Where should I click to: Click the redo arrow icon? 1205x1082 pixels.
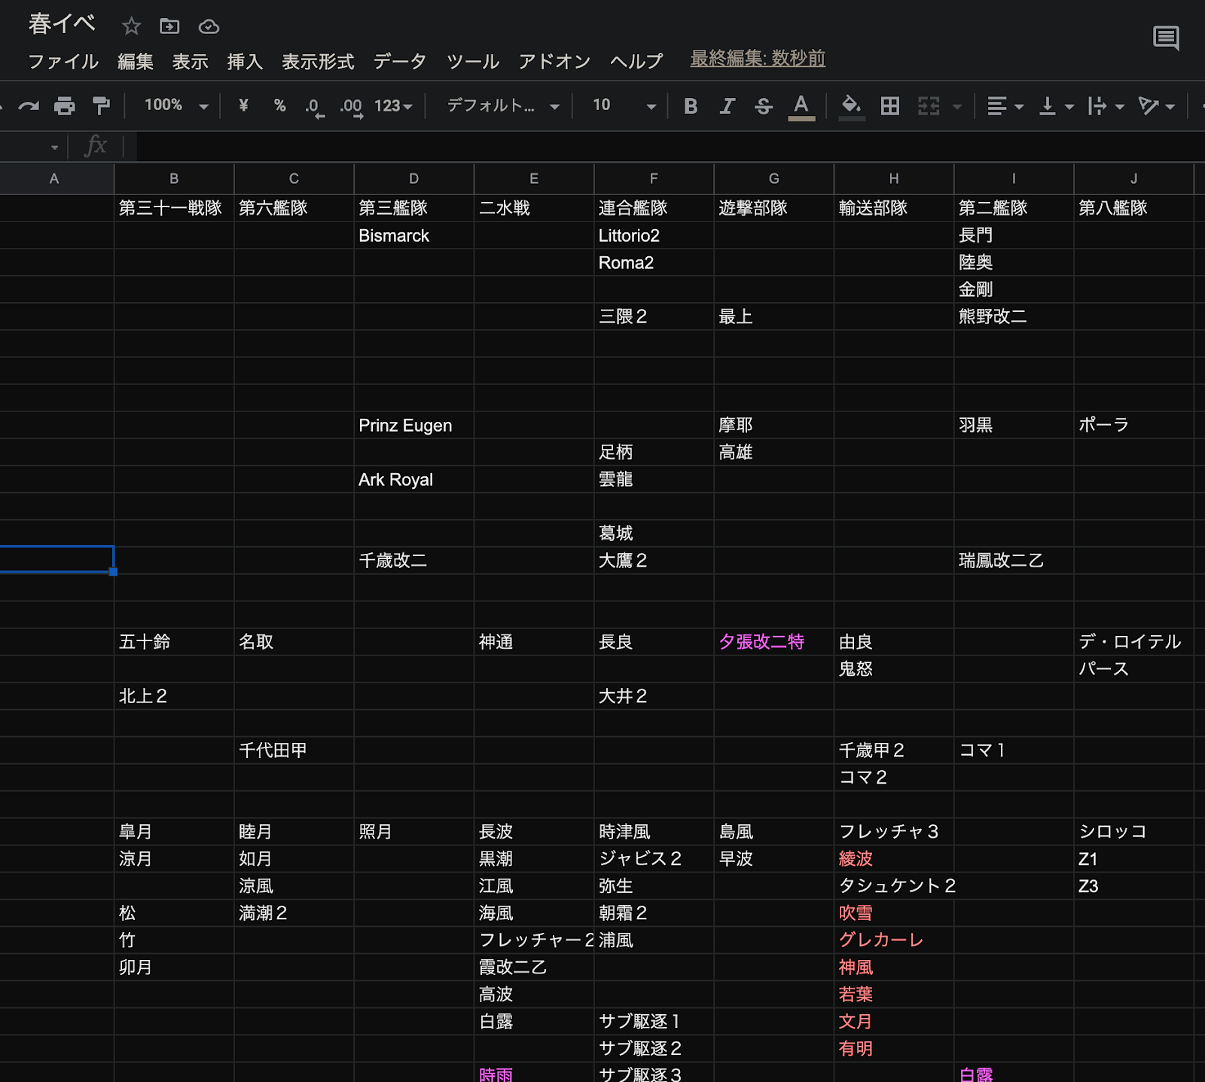click(x=29, y=105)
